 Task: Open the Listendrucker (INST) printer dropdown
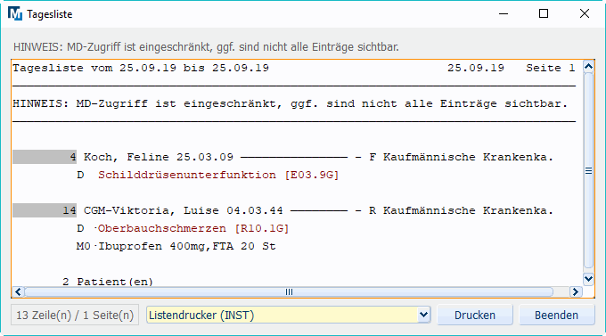click(x=289, y=316)
